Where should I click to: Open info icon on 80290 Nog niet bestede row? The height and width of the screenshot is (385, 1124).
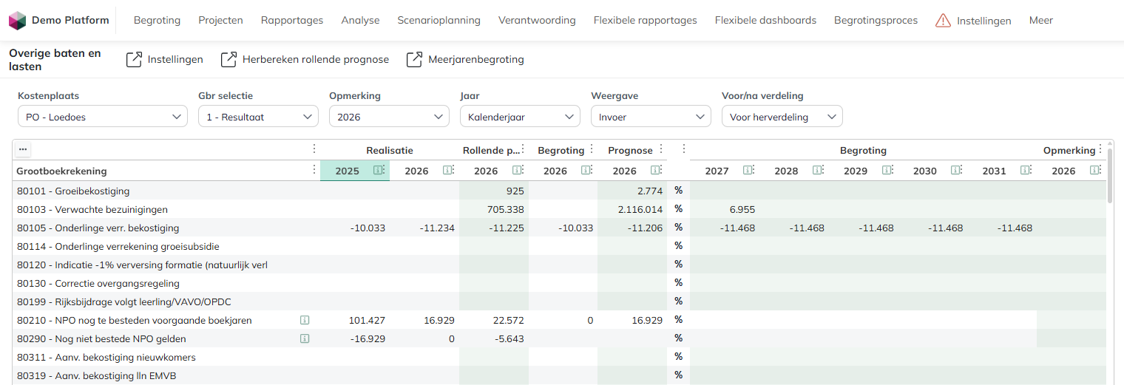pyautogui.click(x=305, y=338)
